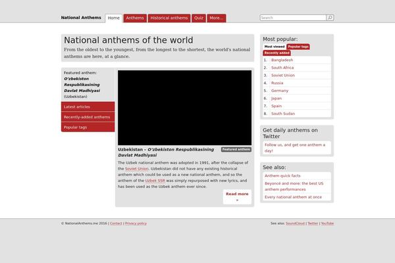Click the Featured anthem badge

(236, 149)
